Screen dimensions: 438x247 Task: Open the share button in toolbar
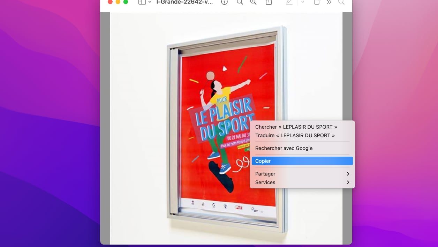tap(269, 2)
